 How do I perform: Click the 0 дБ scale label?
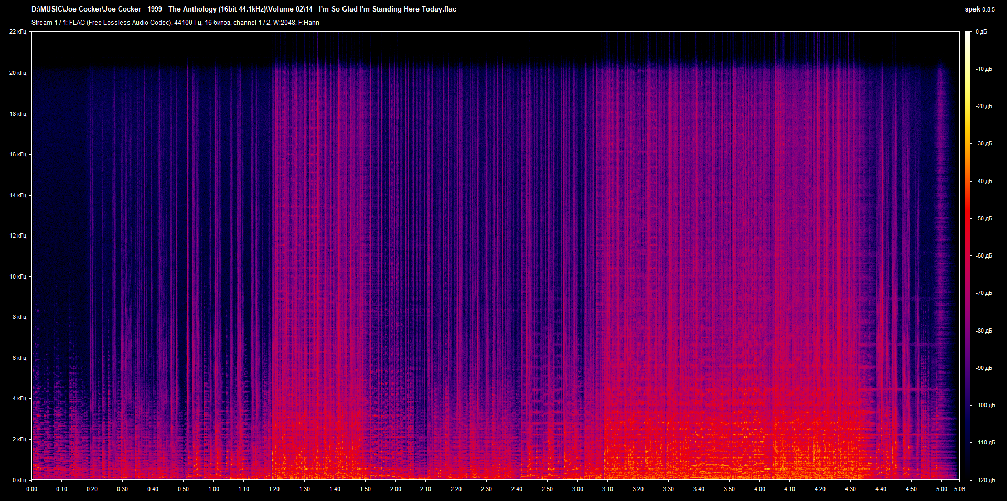pos(981,32)
